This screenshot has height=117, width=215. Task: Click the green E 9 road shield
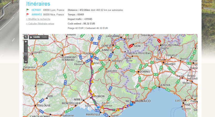pos(35,60)
